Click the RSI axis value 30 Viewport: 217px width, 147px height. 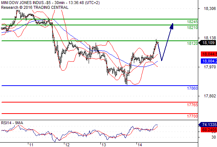point(214,137)
